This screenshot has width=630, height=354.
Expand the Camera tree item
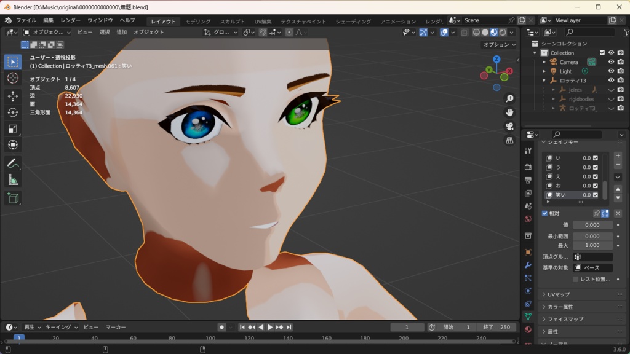[x=544, y=62]
